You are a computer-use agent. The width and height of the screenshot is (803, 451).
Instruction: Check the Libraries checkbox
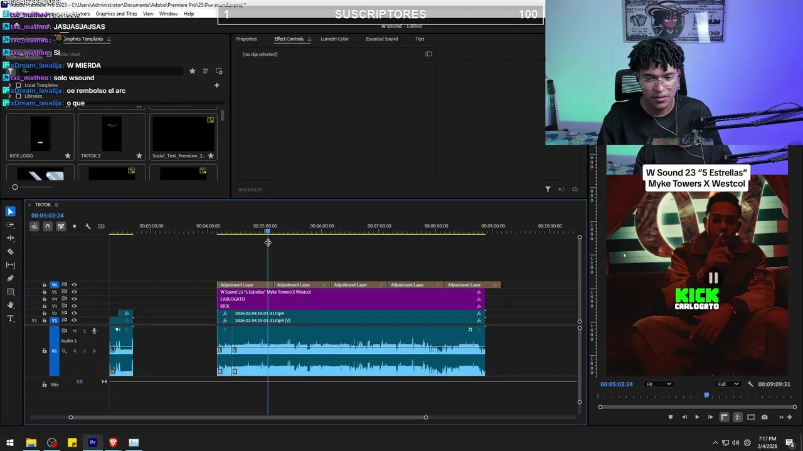[x=18, y=96]
